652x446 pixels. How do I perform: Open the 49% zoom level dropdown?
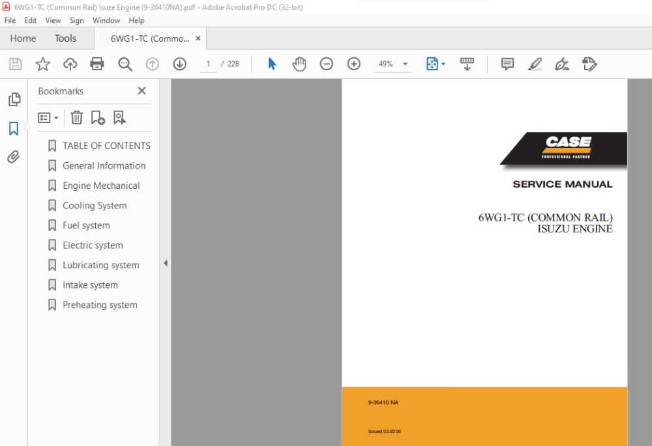393,64
